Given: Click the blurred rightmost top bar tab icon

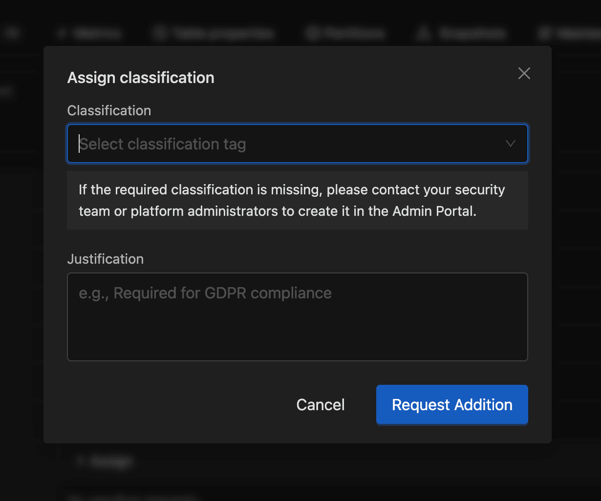Looking at the screenshot, I should tap(545, 33).
